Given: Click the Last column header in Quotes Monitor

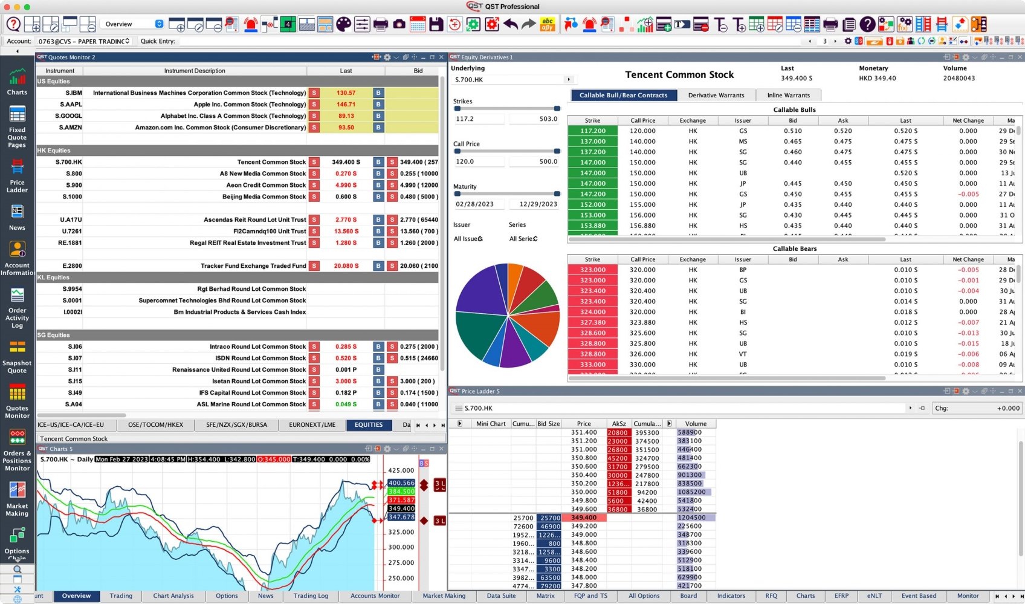Looking at the screenshot, I should pyautogui.click(x=346, y=71).
